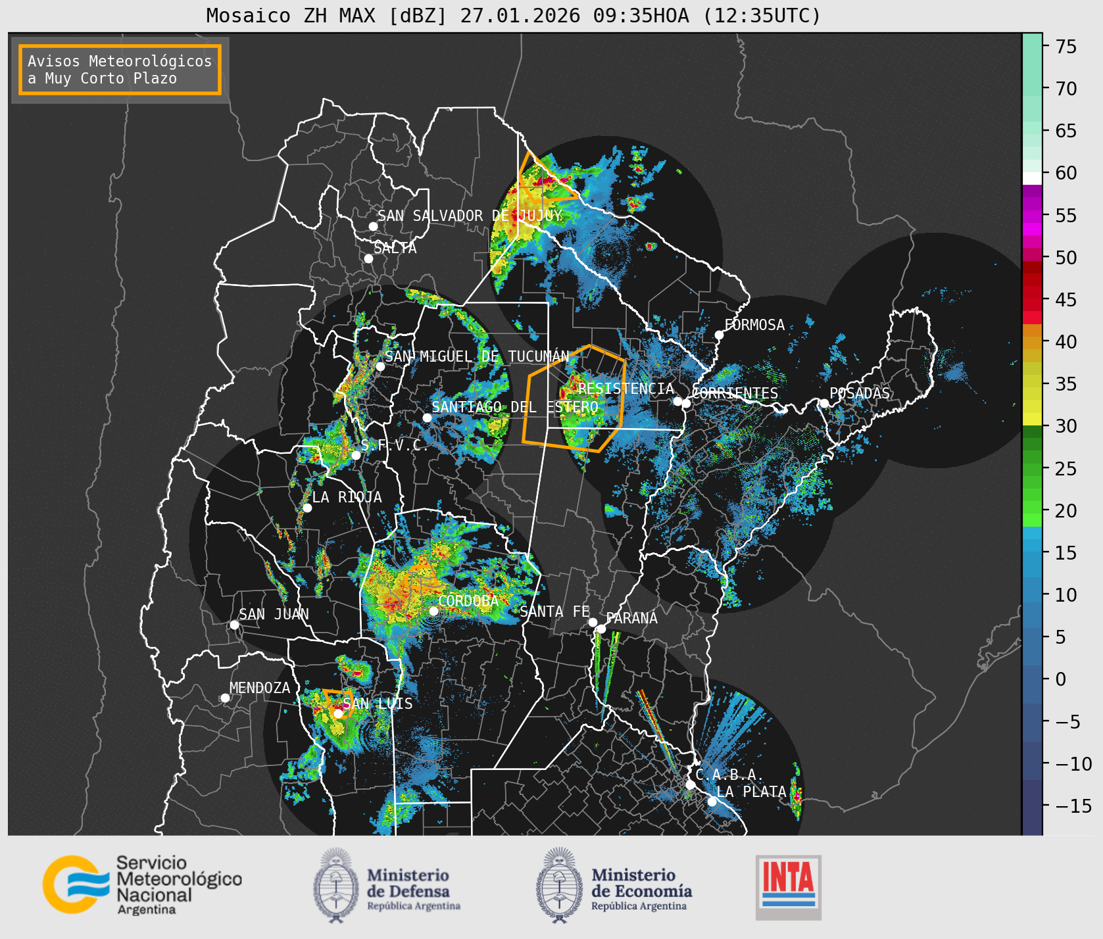Click the label text MENDOZA
The image size is (1103, 939).
click(260, 688)
